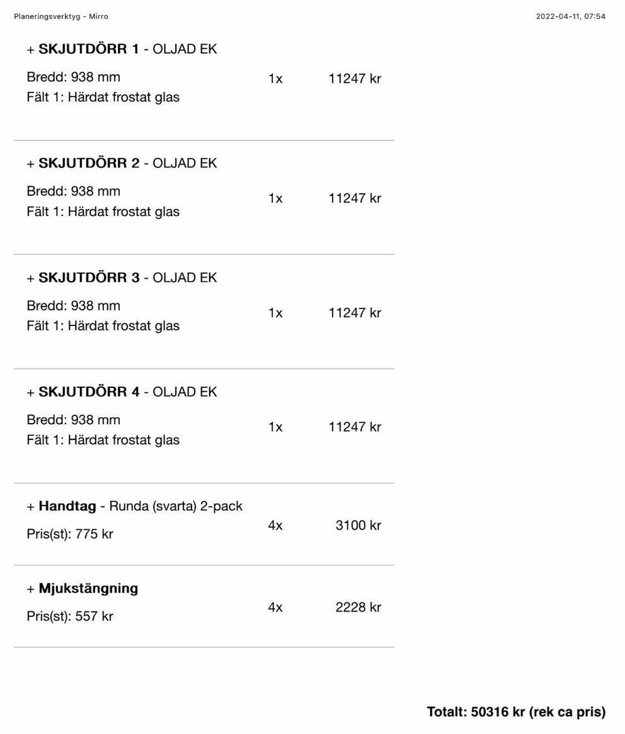
Task: Click the 4x quantity for Mjukstängning
Action: [x=275, y=607]
